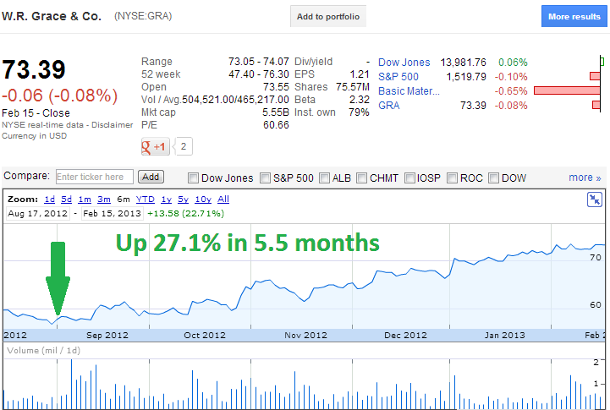Open the Dow Jones index link
The width and height of the screenshot is (610, 410).
[404, 63]
